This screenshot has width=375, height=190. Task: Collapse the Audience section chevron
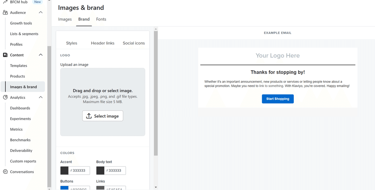(x=41, y=12)
